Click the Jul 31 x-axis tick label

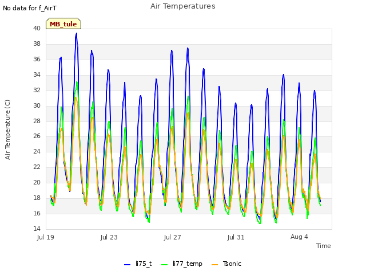pyautogui.click(x=236, y=237)
